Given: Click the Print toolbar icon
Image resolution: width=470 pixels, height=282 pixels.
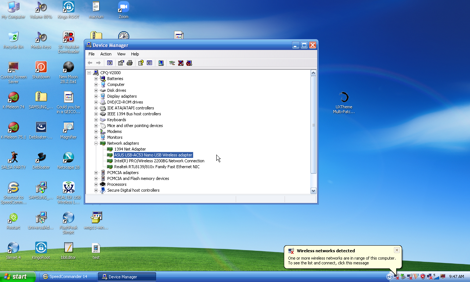Looking at the screenshot, I should point(129,63).
